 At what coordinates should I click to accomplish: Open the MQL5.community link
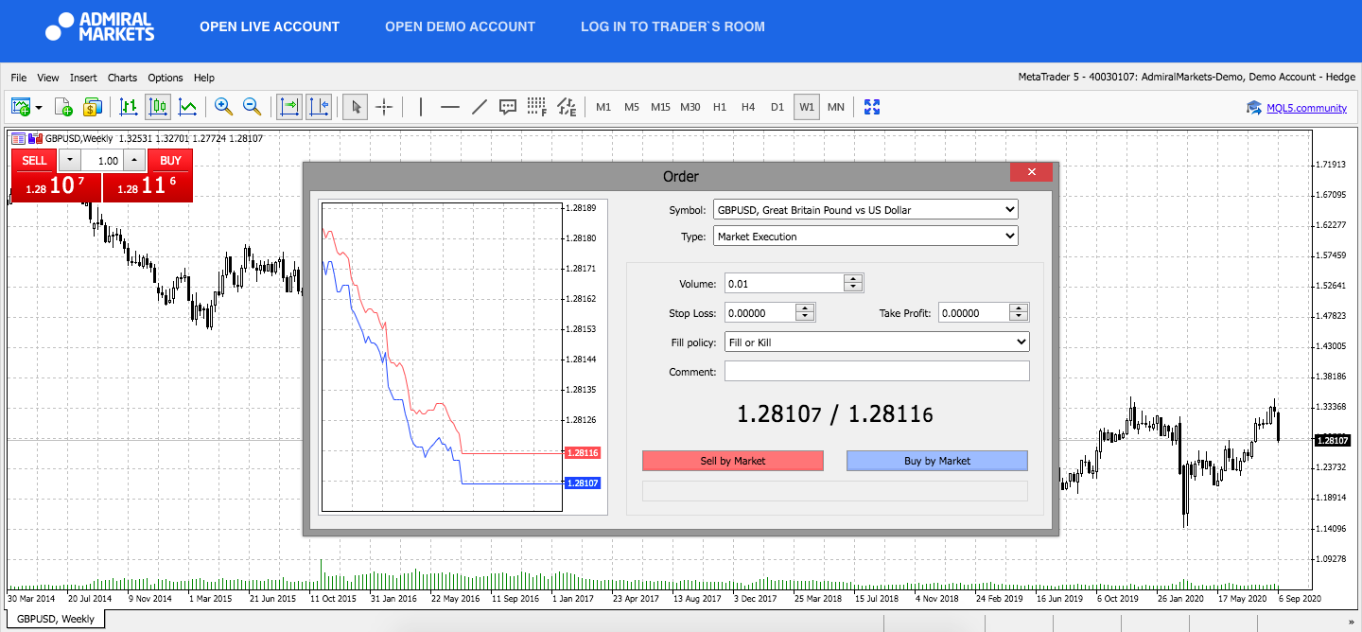point(1306,108)
